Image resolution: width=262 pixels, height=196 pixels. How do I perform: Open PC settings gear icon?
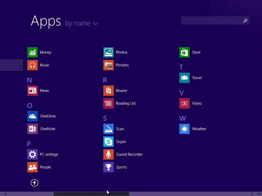pyautogui.click(x=32, y=154)
